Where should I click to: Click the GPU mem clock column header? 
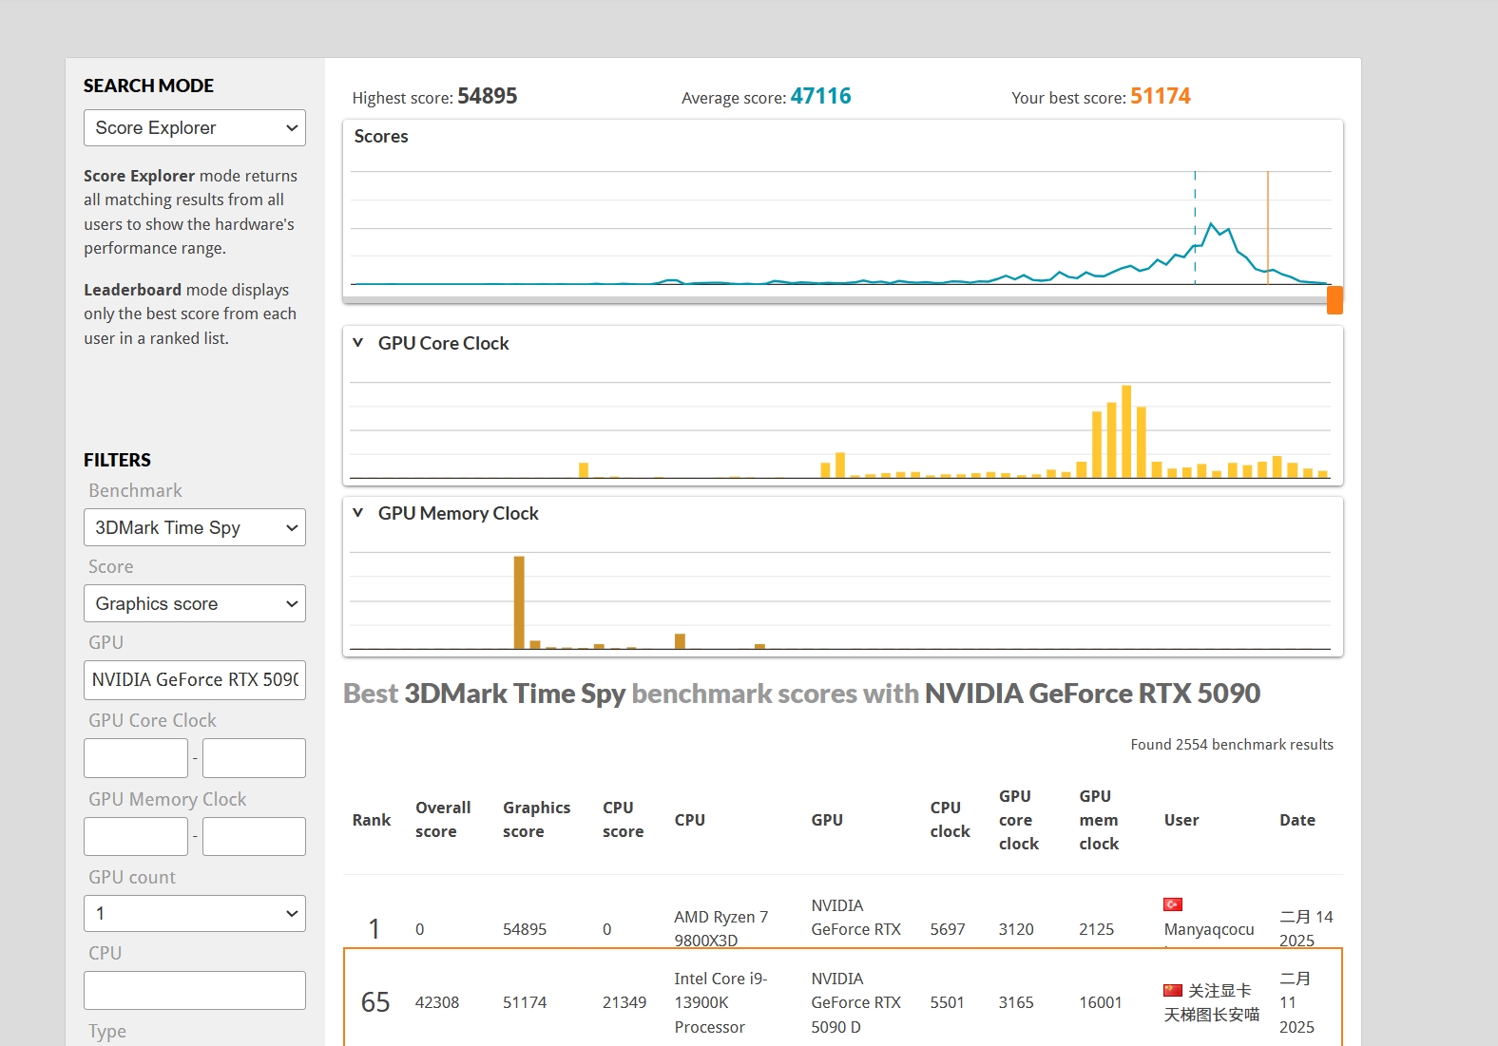[x=1099, y=819]
